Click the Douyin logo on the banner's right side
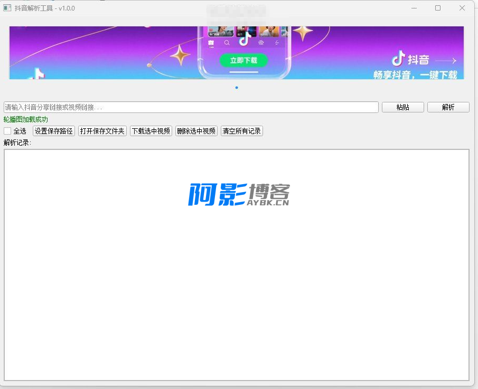 (x=399, y=58)
